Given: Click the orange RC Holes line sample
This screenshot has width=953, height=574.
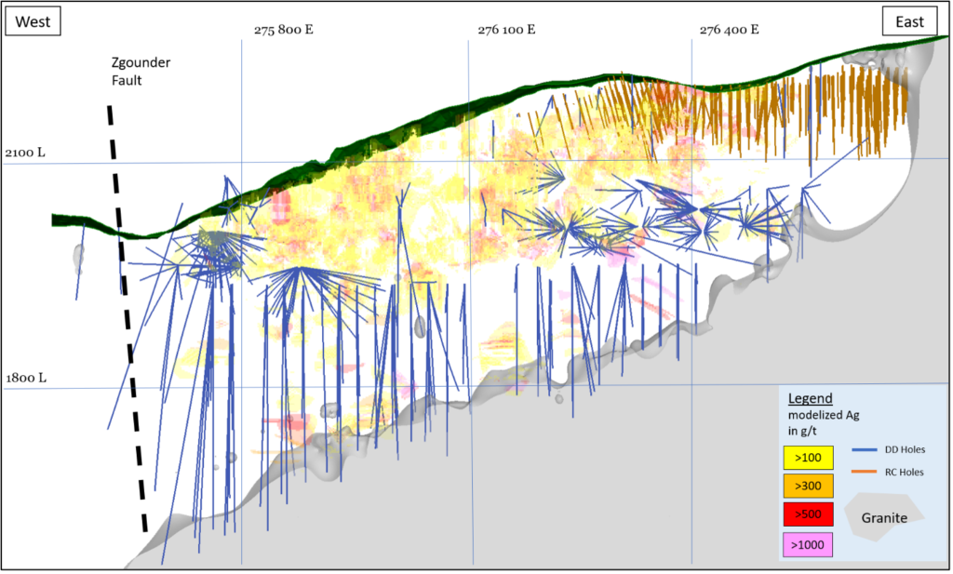Looking at the screenshot, I should click(865, 472).
